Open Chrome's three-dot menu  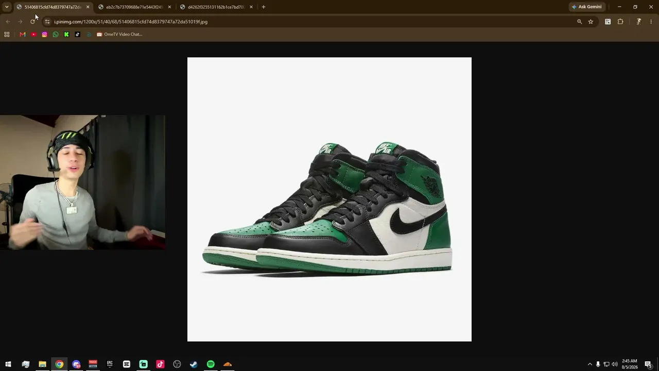pos(651,22)
